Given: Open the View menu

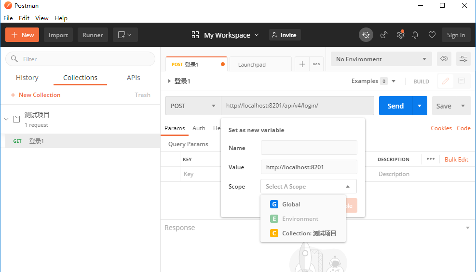Looking at the screenshot, I should [41, 18].
